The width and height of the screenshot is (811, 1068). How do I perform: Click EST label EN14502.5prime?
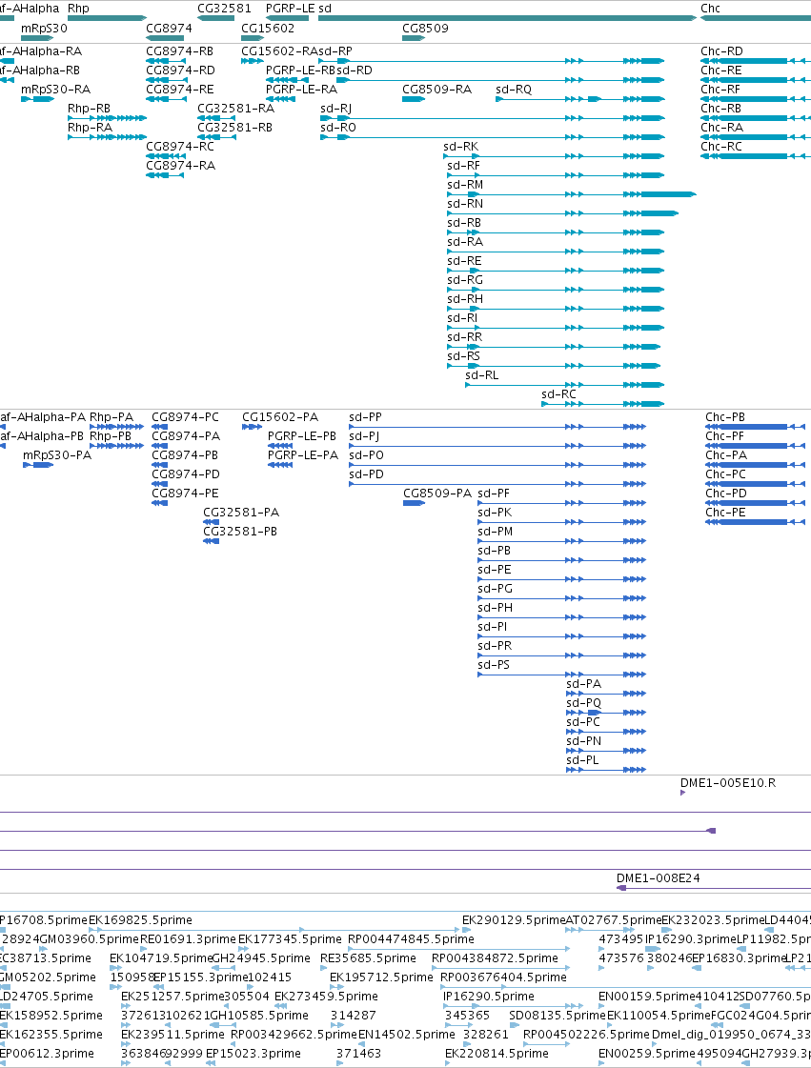407,1035
